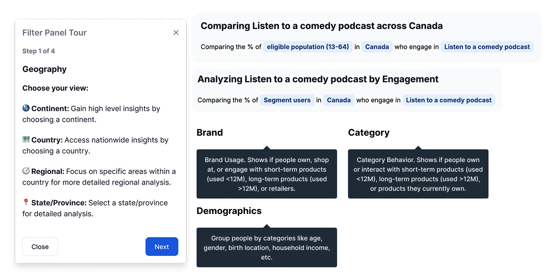Click 'Choose your view:' text
The width and height of the screenshot is (556, 280).
coord(55,88)
